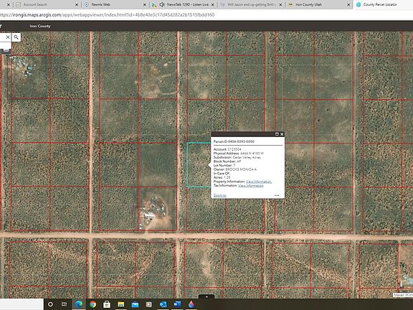Close the Will Jason tab
413x310 pixels.
[280, 5]
